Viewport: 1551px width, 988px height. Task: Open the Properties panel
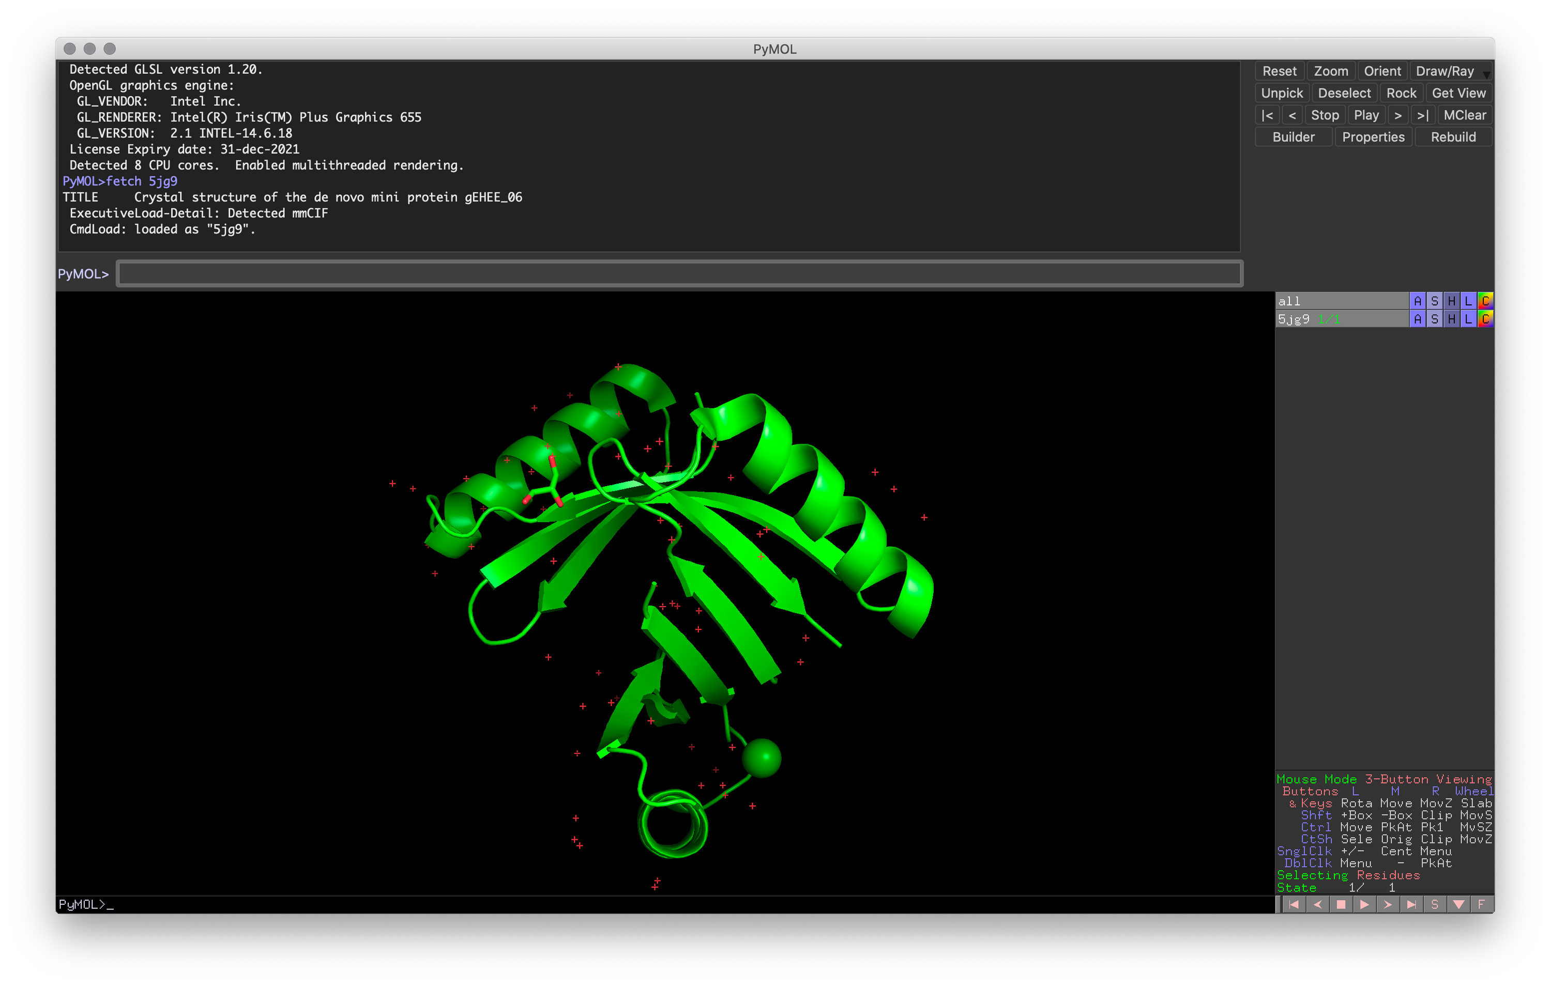pos(1373,136)
